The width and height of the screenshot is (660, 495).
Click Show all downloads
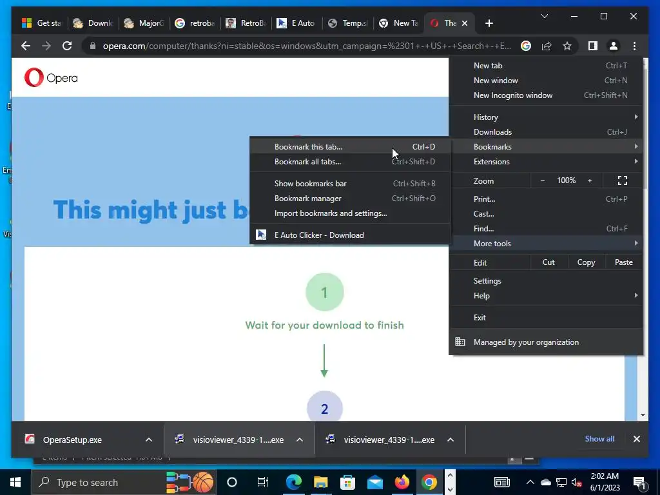click(x=599, y=438)
